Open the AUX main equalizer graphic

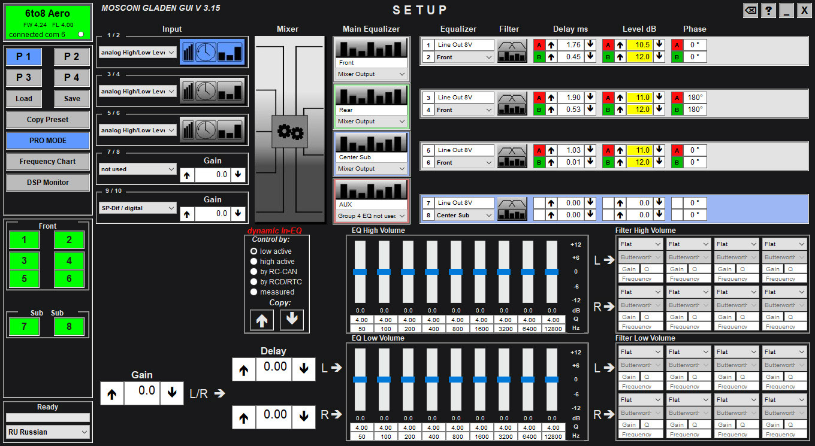[x=371, y=190]
